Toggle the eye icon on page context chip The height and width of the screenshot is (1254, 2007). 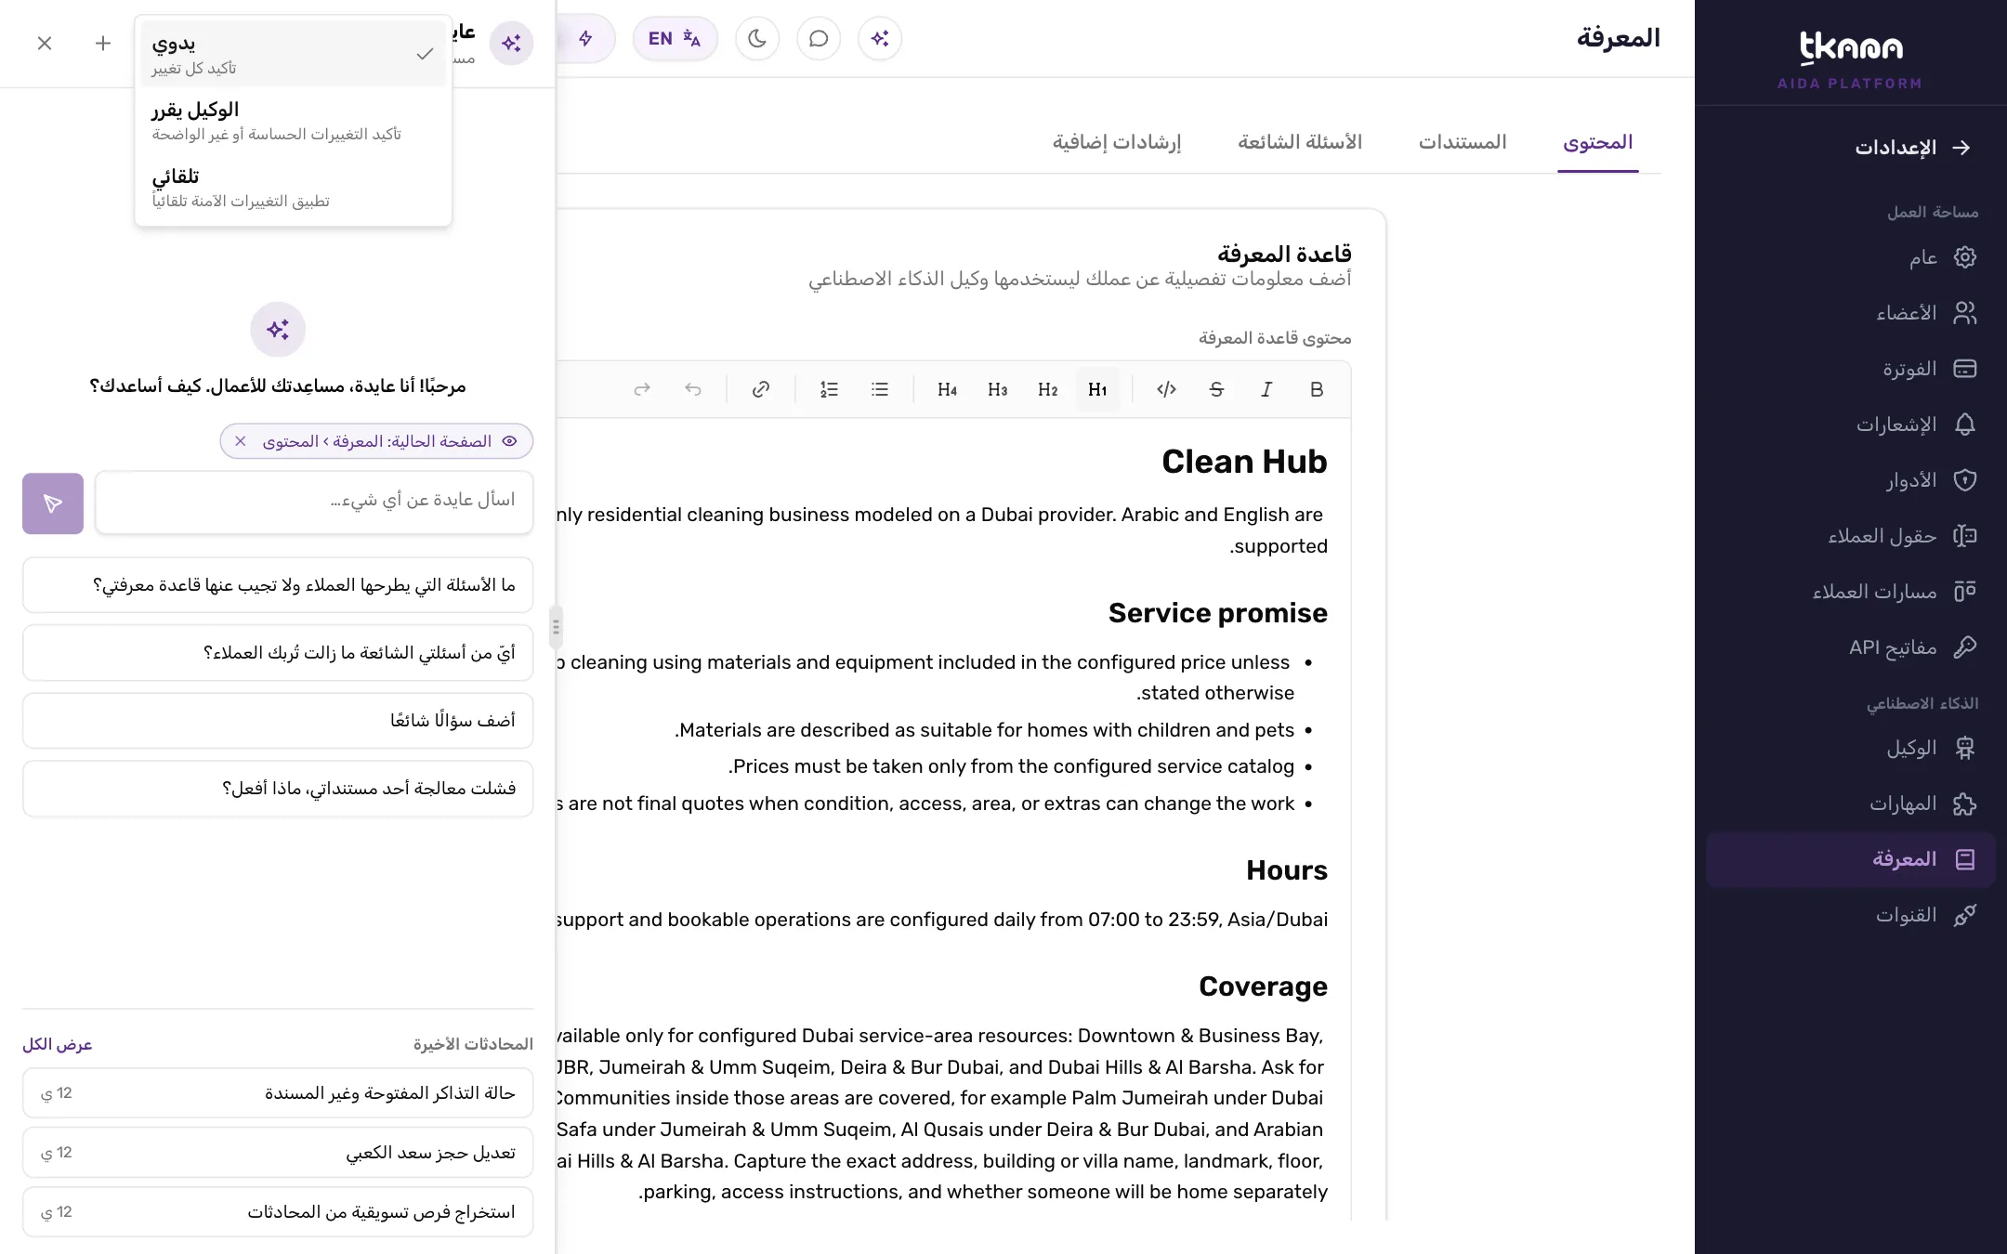click(509, 441)
